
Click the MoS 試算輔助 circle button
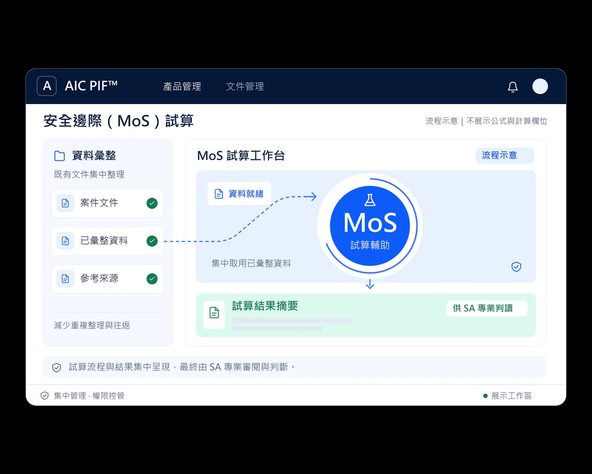(370, 226)
